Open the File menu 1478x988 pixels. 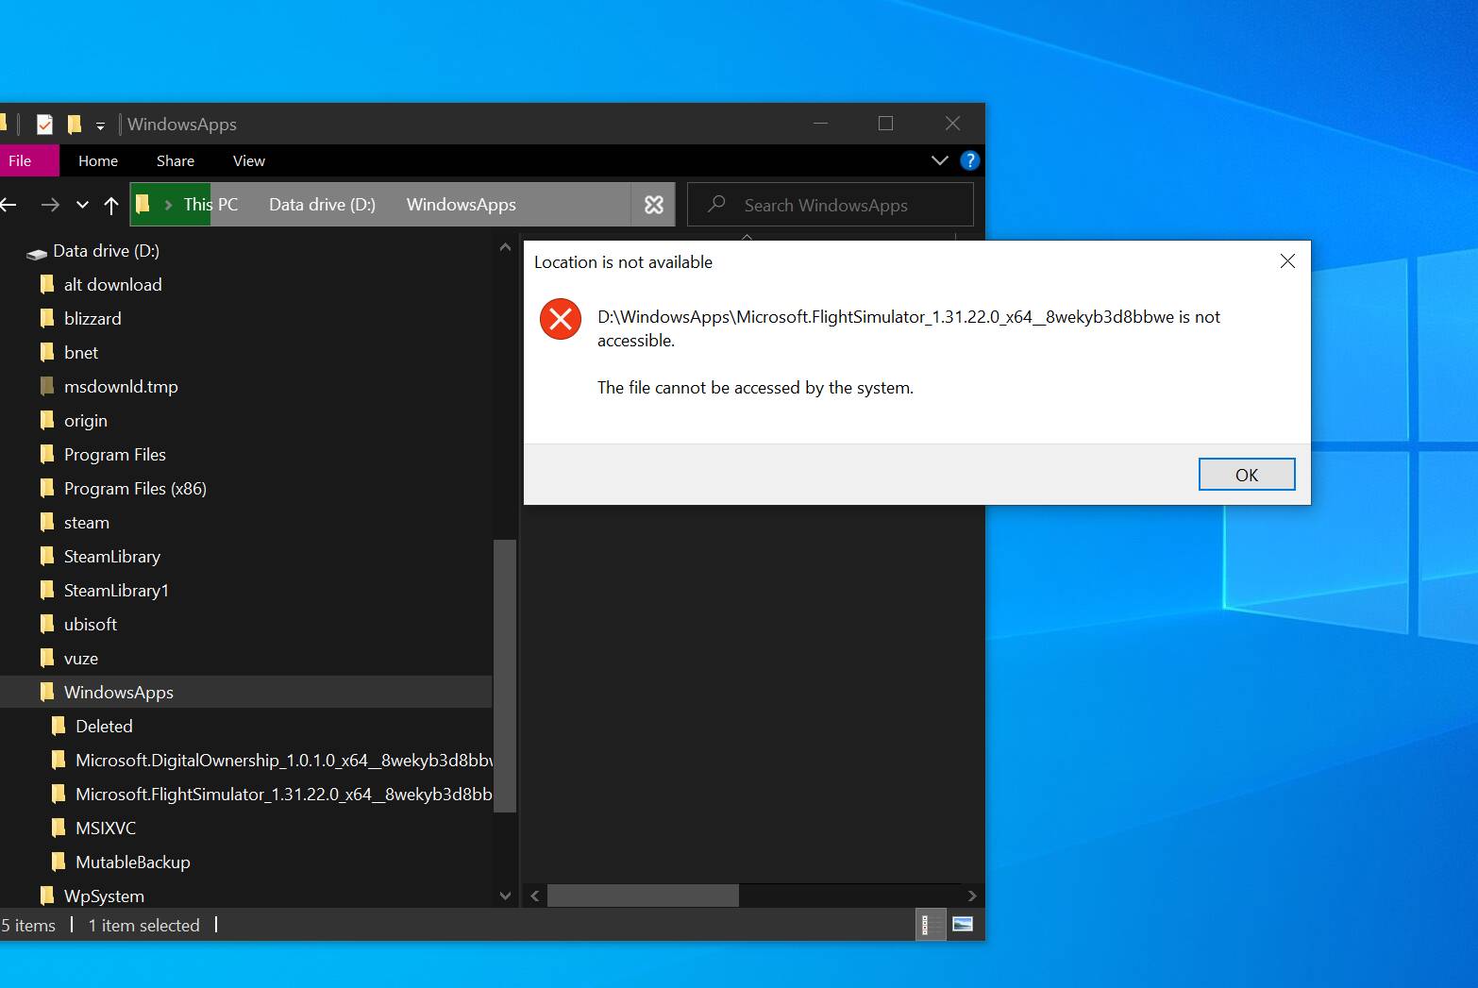21,160
